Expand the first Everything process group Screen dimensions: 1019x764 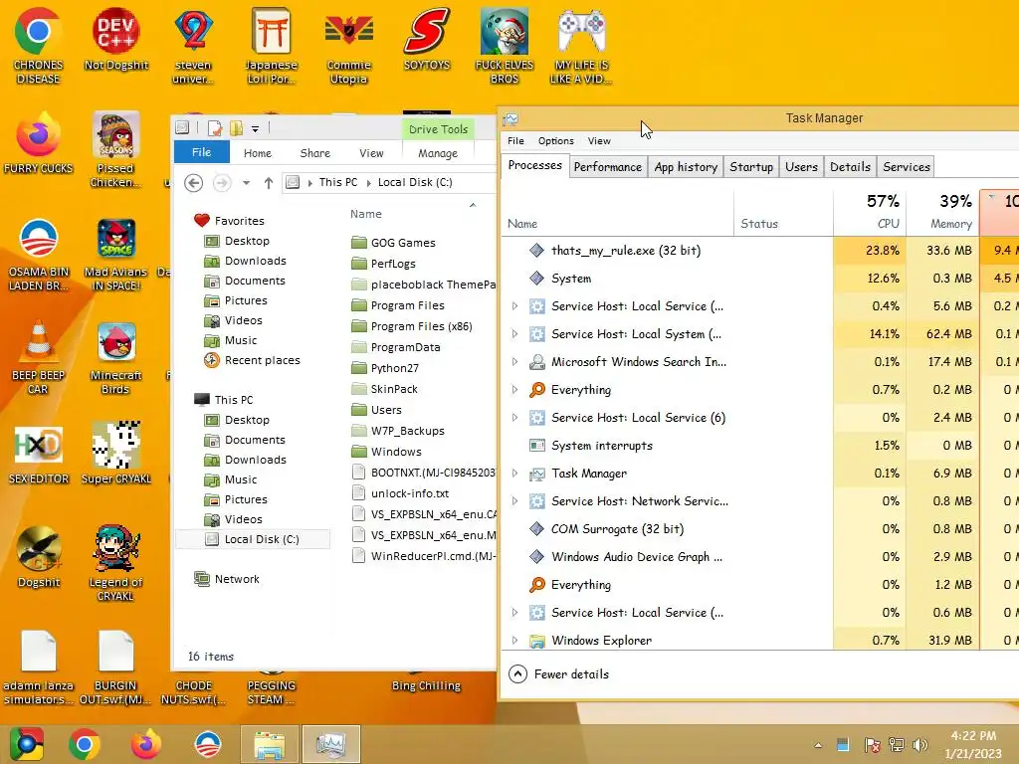click(x=514, y=390)
